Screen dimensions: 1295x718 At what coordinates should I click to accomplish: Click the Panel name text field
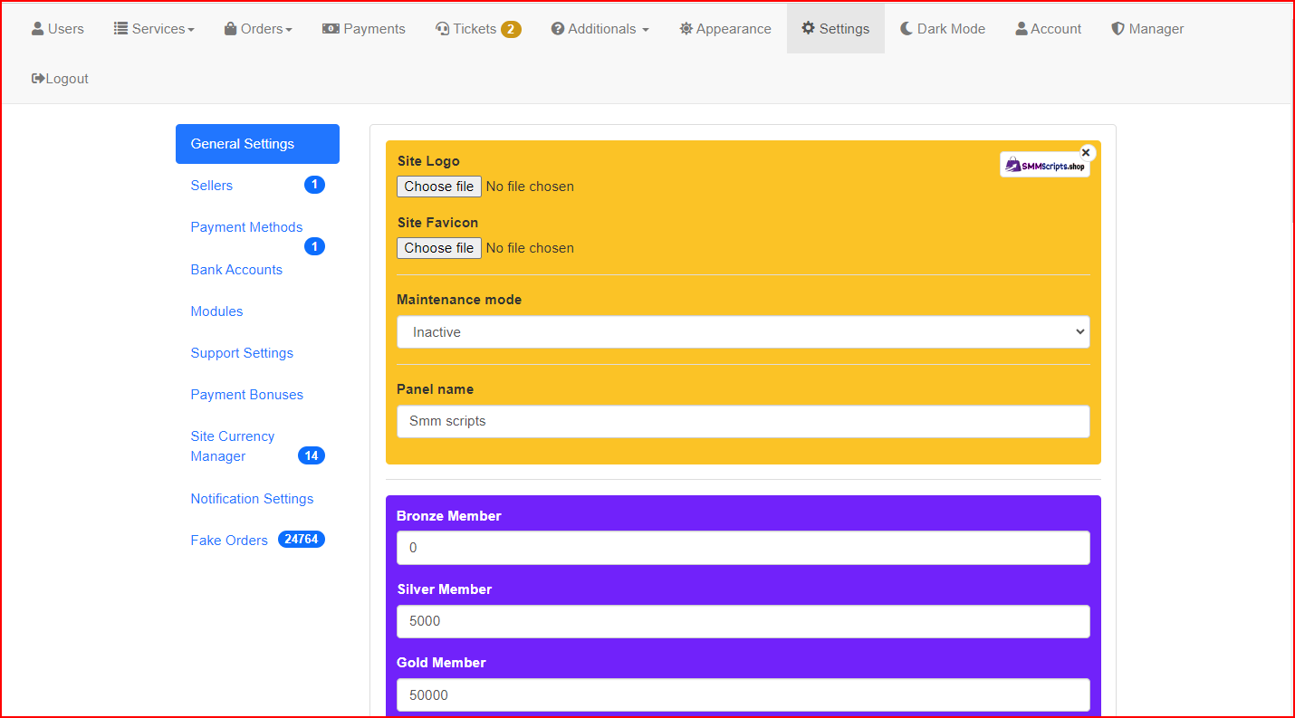[743, 421]
